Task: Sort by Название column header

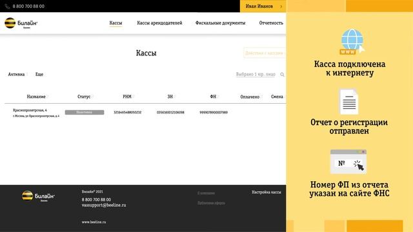Action: point(36,97)
